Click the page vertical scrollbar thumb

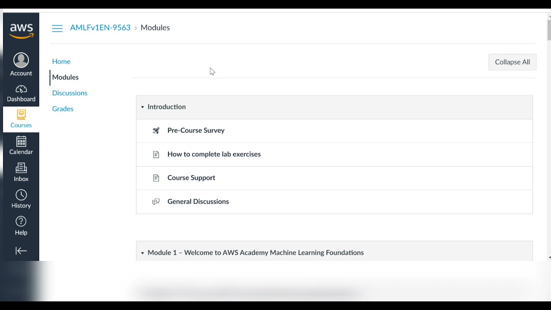point(549,29)
